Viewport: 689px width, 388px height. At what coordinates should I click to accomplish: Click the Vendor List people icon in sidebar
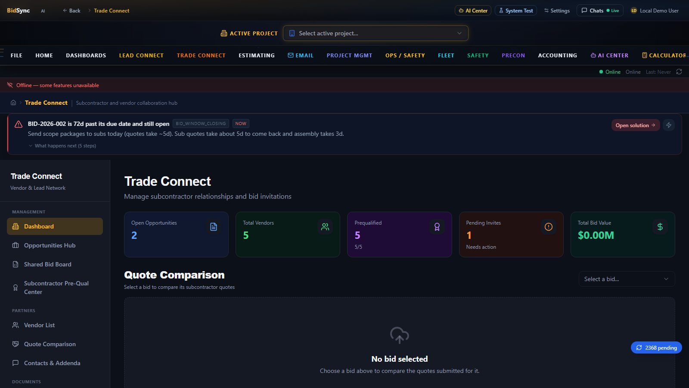coord(16,325)
